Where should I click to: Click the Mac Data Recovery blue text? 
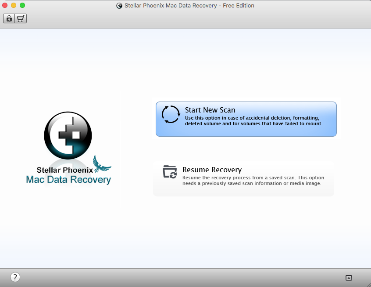68,179
